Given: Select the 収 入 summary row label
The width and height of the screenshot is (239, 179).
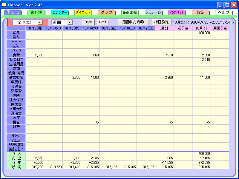Looking at the screenshot, I should click(x=16, y=154).
